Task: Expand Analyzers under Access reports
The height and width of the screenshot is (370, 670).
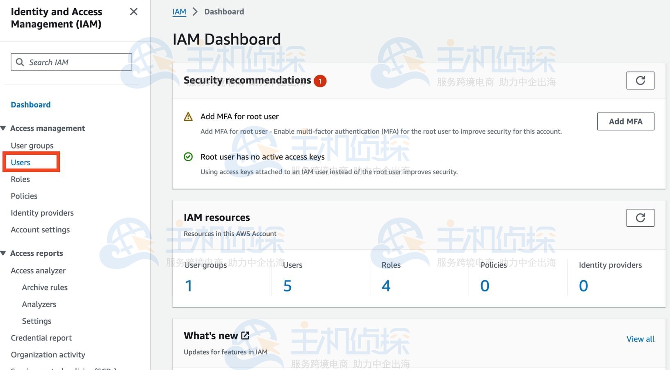Action: click(39, 304)
